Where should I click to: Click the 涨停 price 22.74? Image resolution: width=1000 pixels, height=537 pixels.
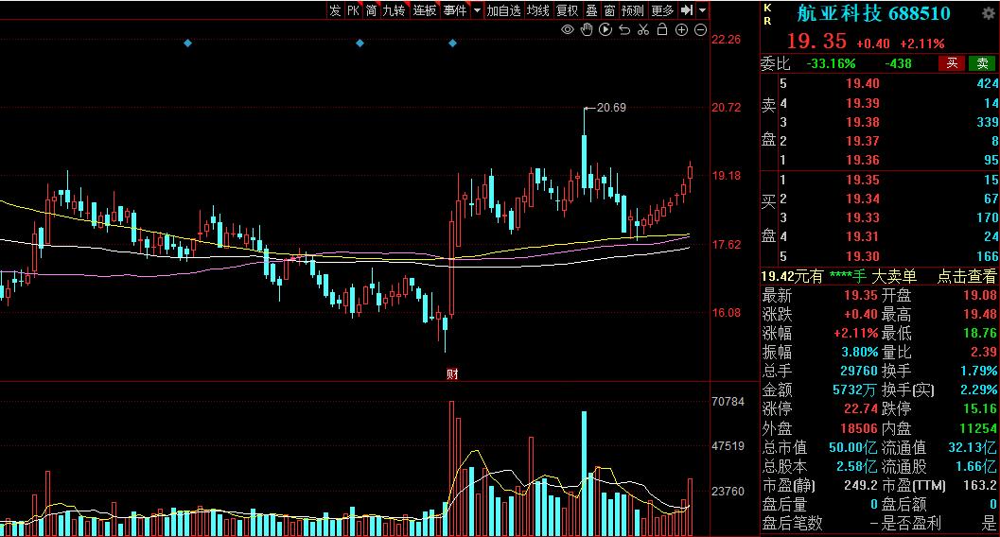[x=860, y=408]
